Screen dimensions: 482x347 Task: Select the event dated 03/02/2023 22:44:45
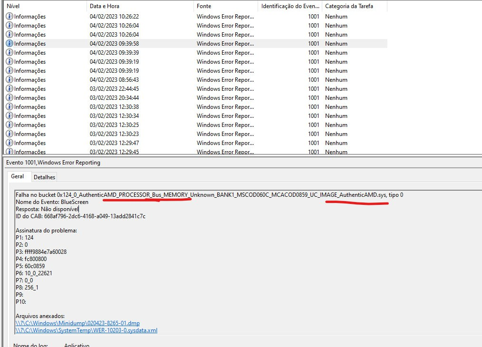(196, 88)
